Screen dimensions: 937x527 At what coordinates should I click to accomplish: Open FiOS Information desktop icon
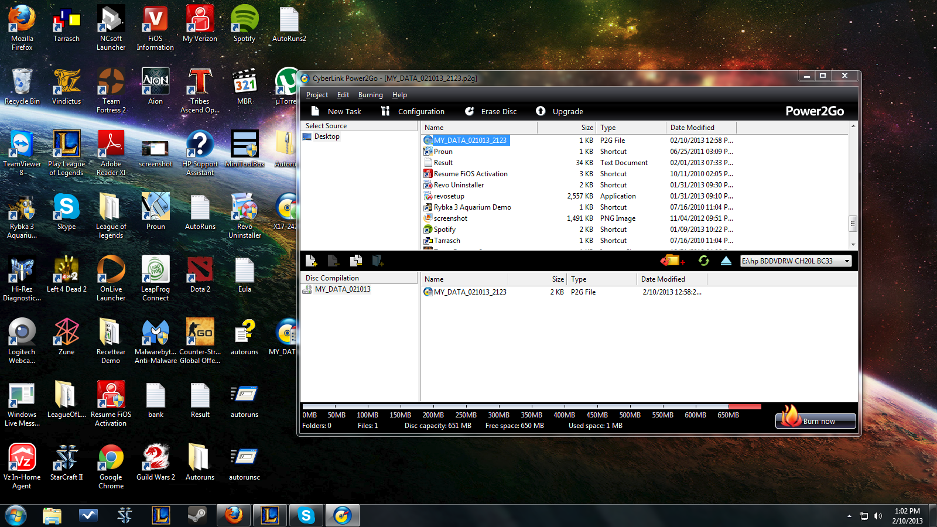click(x=155, y=28)
